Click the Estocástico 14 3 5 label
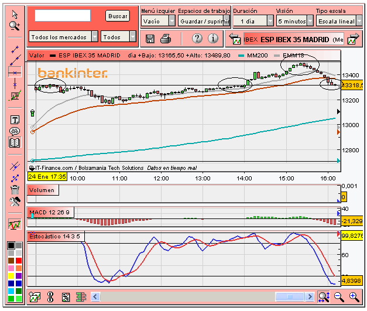 (56, 236)
